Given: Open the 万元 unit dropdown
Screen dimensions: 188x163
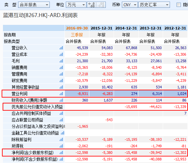Looking at the screenshot, I should pos(76,5).
